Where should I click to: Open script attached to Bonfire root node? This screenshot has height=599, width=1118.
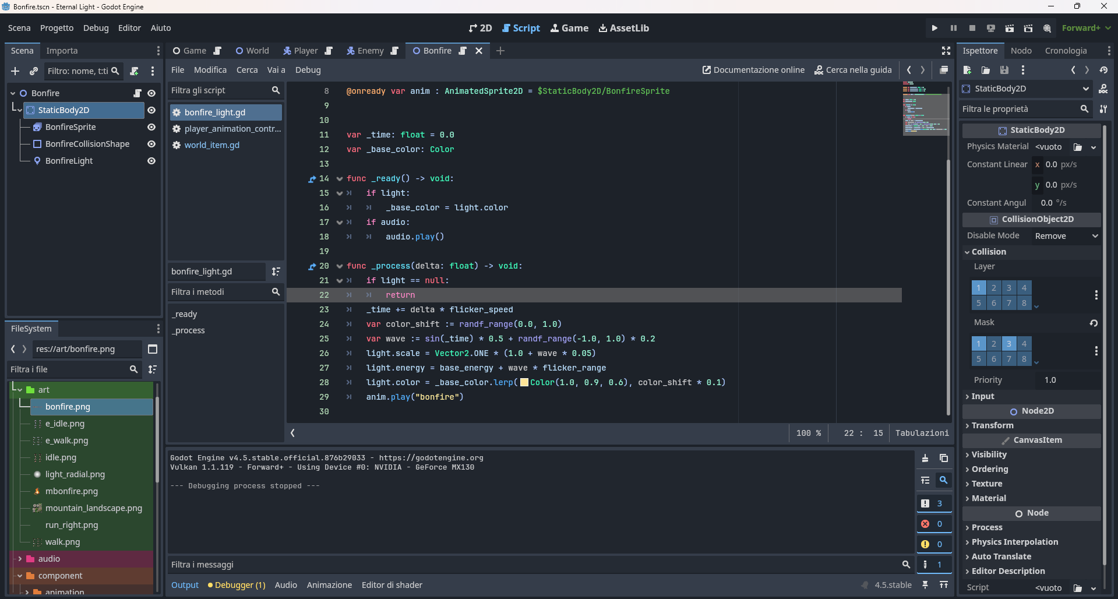137,93
